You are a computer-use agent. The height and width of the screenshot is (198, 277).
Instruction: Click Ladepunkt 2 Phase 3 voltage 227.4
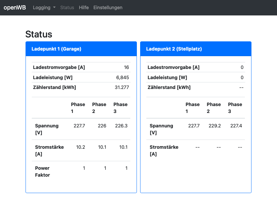tap(236, 126)
